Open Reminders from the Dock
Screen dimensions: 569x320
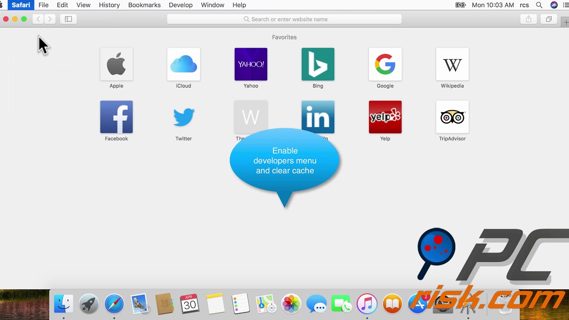tap(240, 304)
